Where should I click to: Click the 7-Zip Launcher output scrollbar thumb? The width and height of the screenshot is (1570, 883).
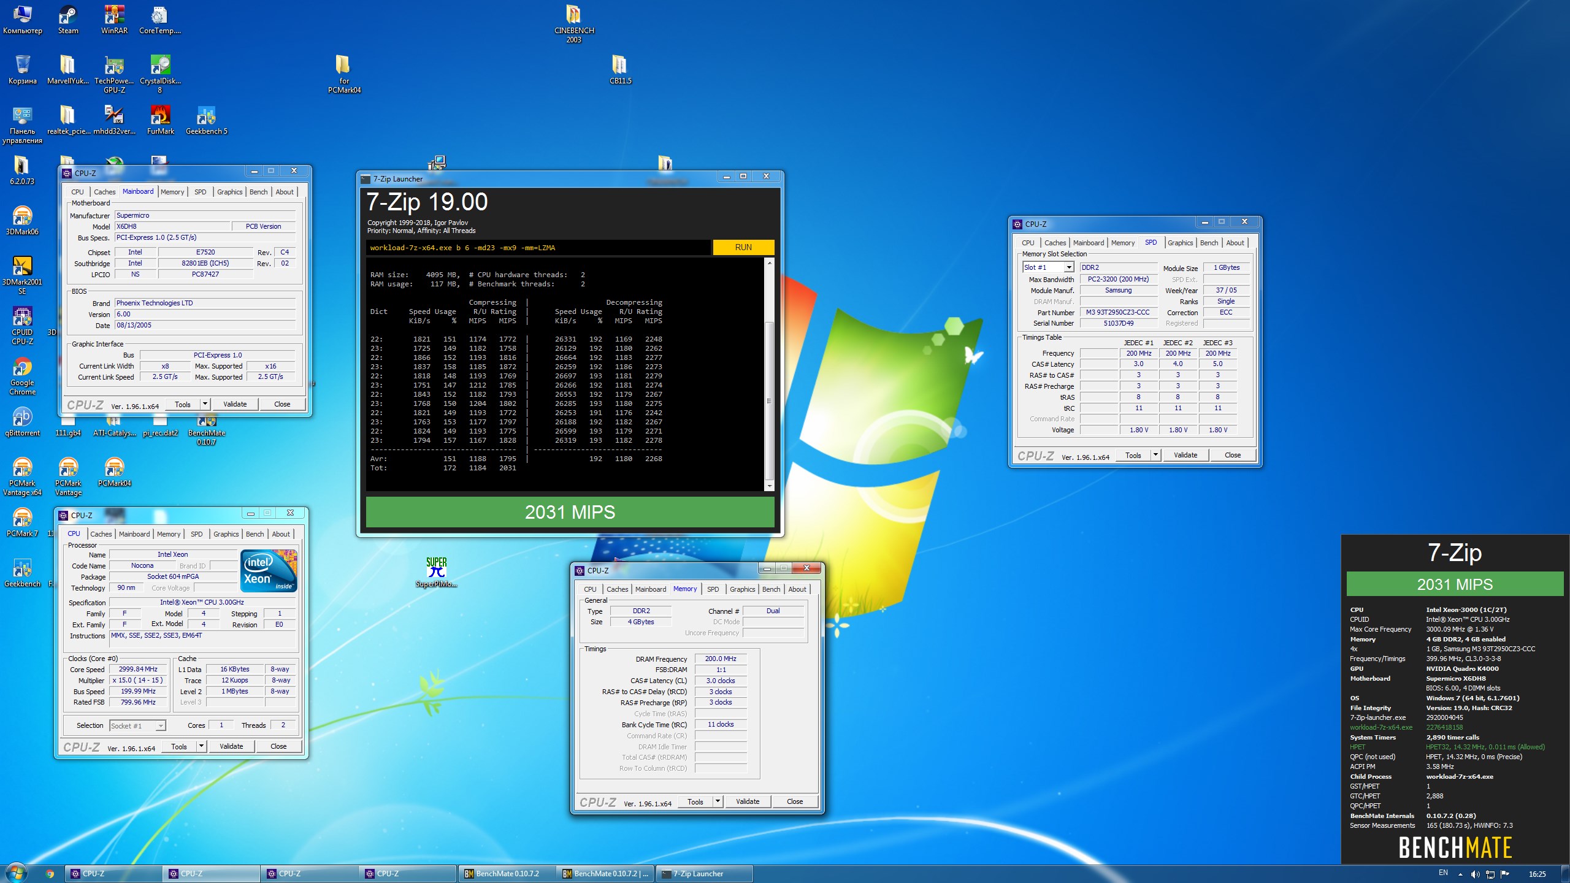coord(769,401)
